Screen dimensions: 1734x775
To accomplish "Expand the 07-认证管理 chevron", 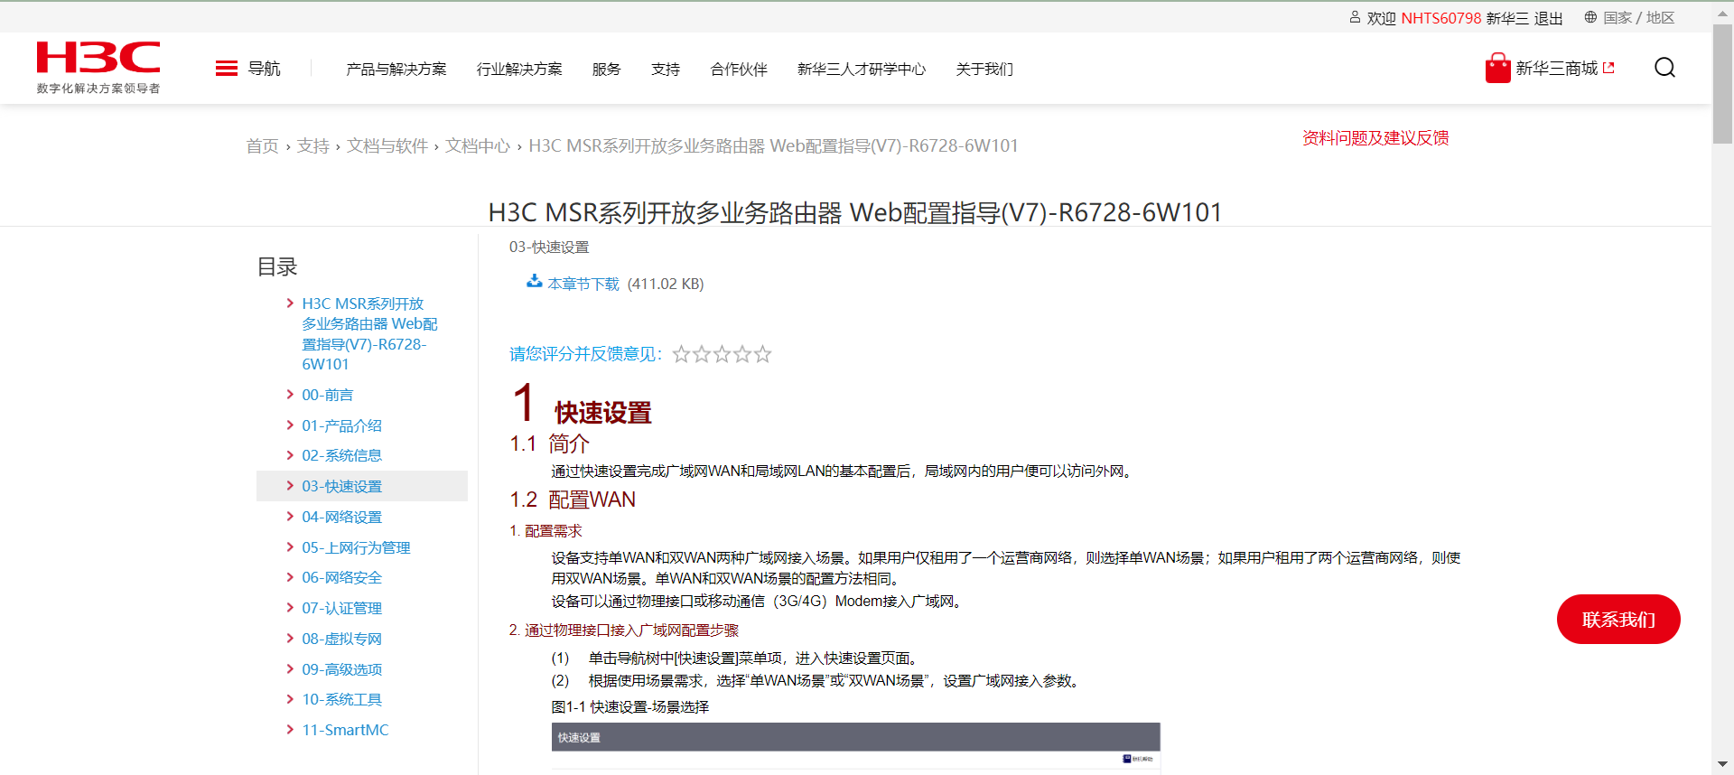I will pyautogui.click(x=290, y=607).
